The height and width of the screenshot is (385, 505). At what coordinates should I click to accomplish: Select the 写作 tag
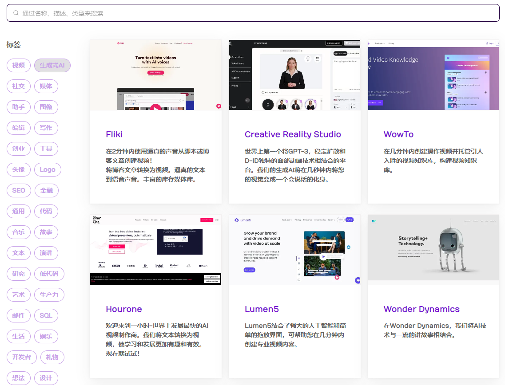[x=46, y=128]
